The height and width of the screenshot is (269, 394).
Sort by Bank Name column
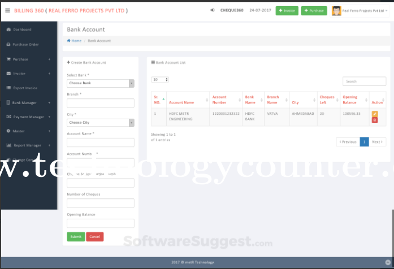point(253,99)
